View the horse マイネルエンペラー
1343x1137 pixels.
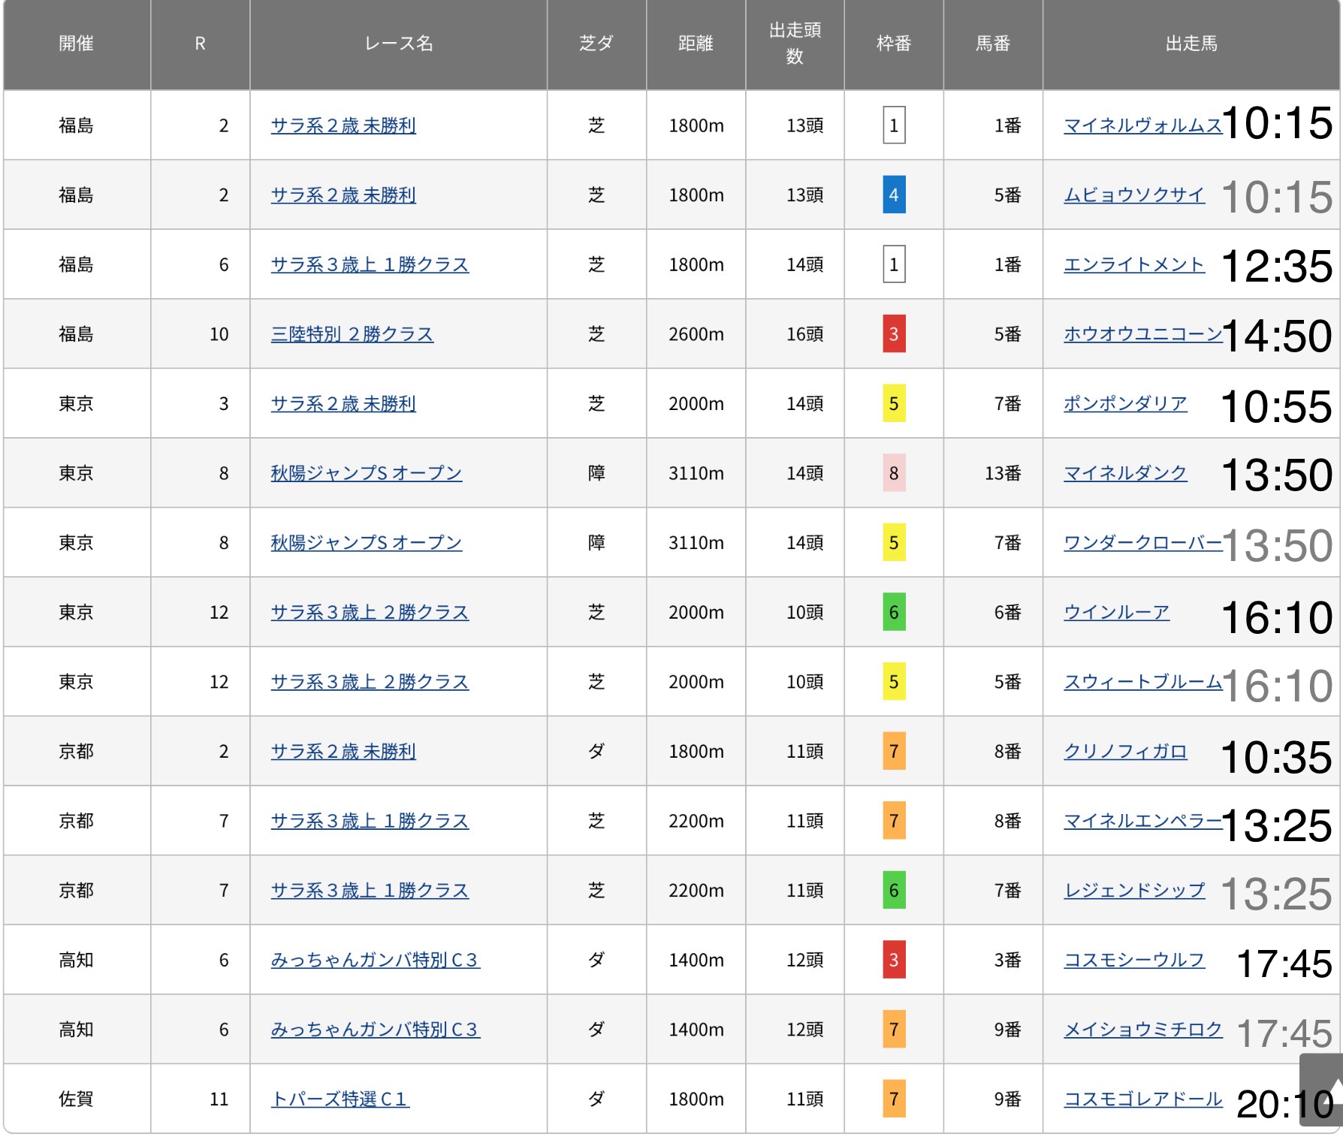[x=1142, y=821]
